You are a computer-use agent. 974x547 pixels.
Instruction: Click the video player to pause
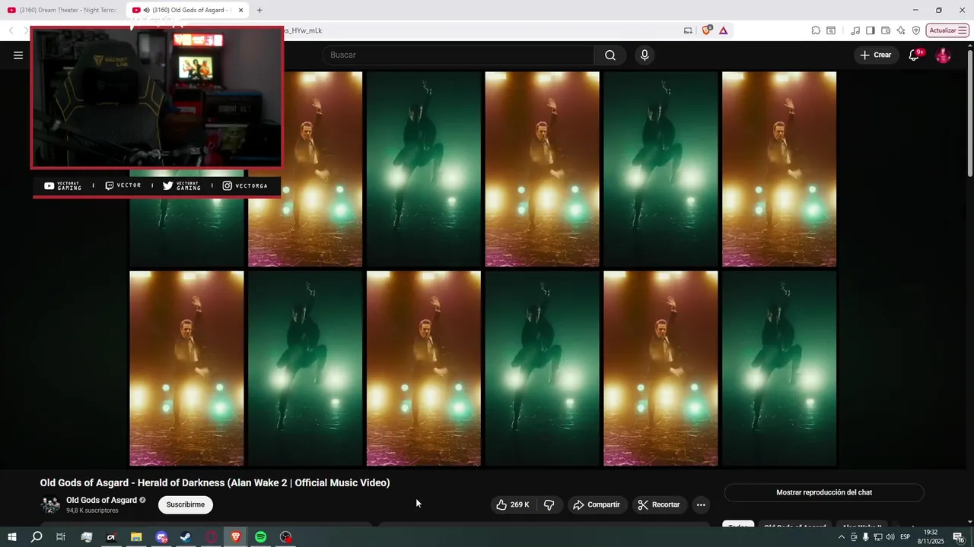click(x=482, y=268)
